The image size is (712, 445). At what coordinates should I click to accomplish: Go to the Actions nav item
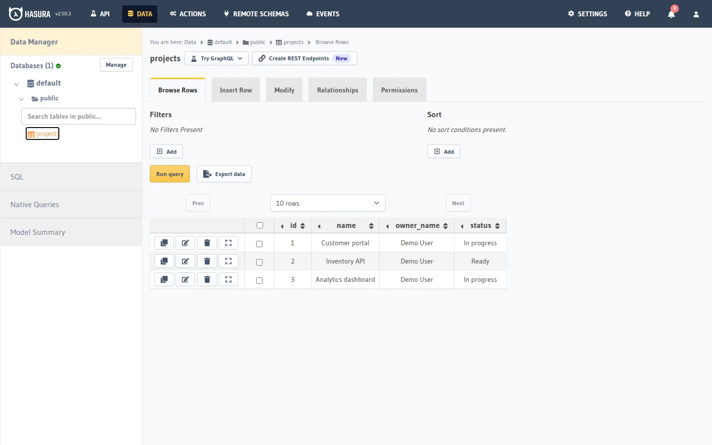click(188, 14)
